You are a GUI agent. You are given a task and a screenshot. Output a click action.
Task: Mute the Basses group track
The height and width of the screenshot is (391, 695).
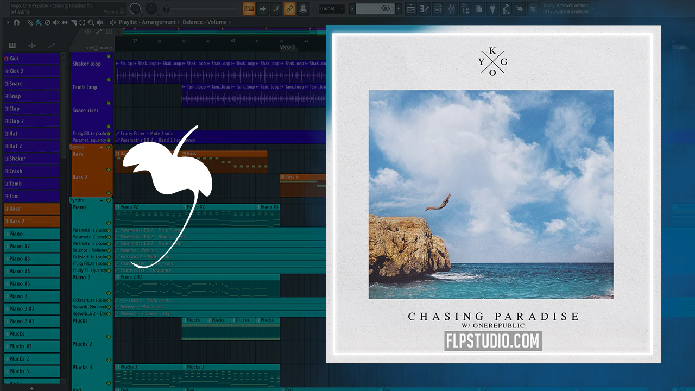pyautogui.click(x=109, y=147)
